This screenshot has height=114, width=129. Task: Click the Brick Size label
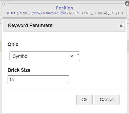[19, 70]
